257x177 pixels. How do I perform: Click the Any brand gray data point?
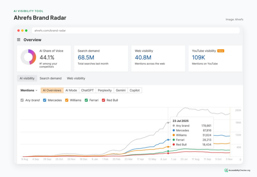(x=168, y=123)
